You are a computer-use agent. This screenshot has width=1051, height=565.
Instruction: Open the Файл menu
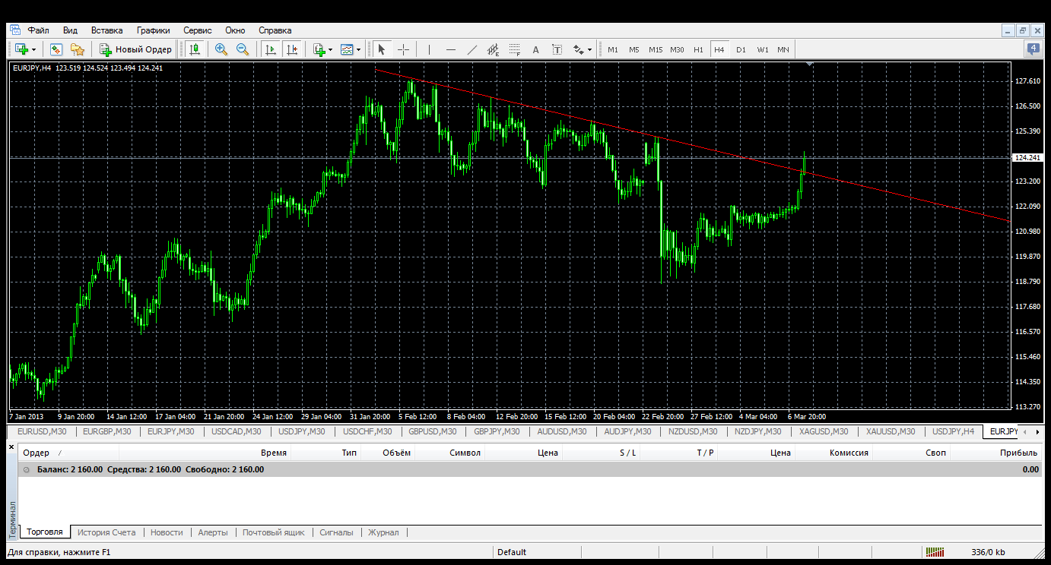pos(39,30)
